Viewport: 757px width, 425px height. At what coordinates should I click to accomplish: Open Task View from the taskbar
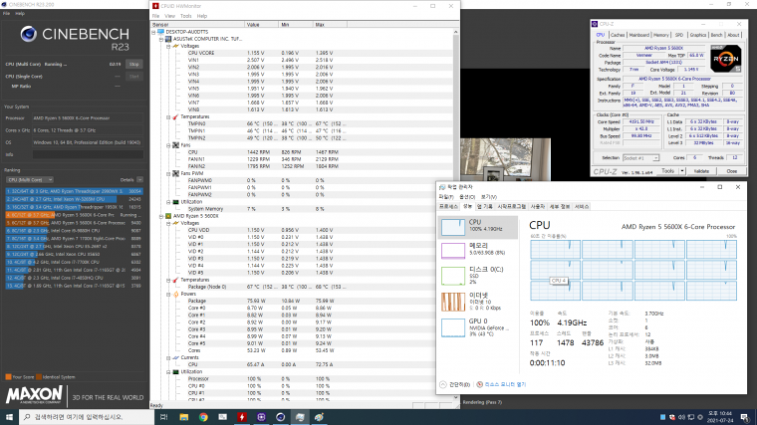click(164, 417)
